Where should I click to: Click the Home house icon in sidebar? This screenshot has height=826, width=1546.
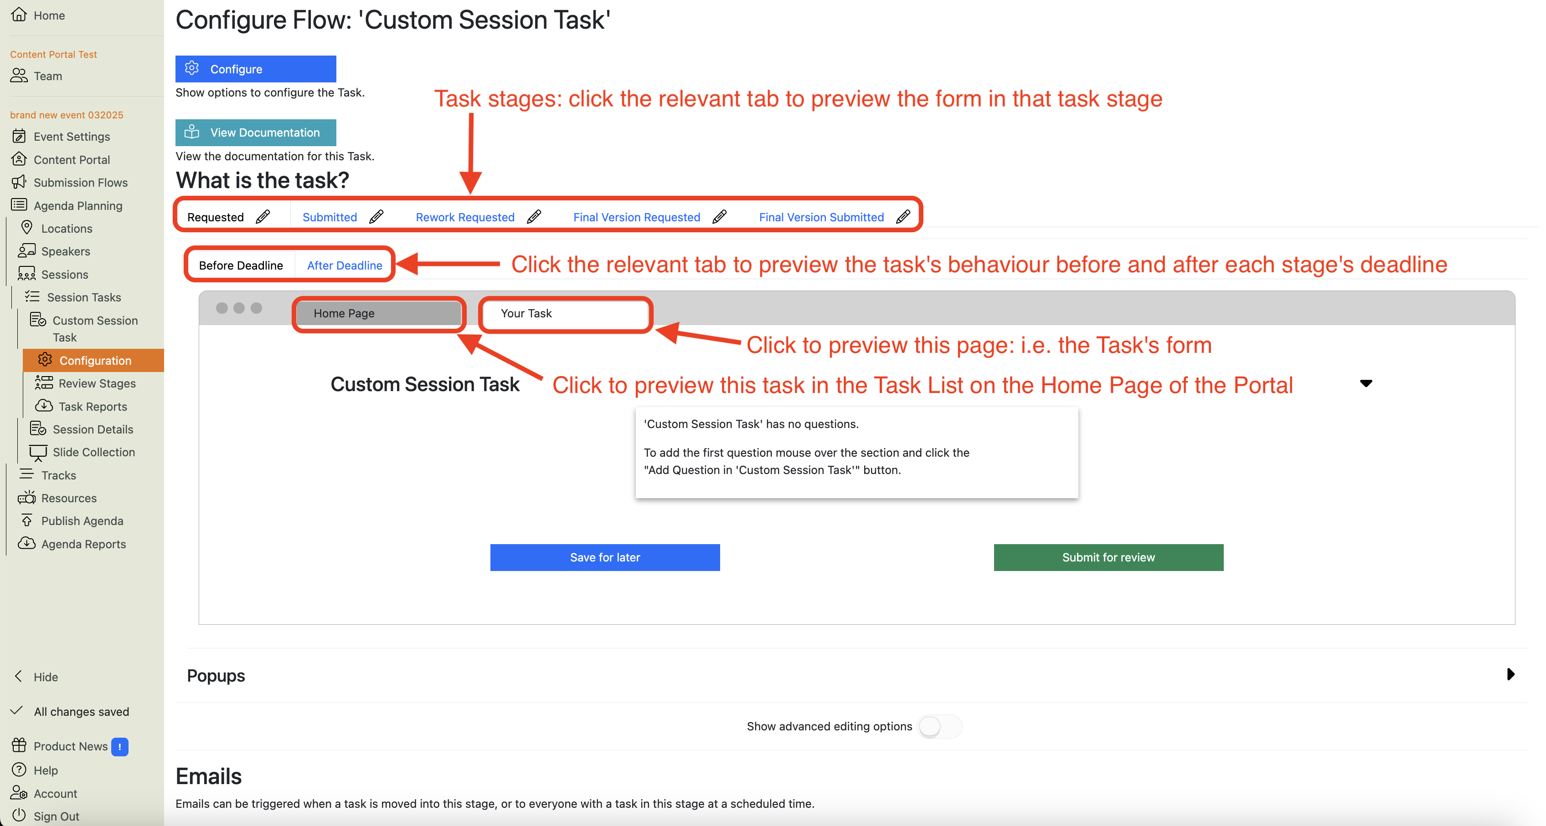(x=19, y=15)
